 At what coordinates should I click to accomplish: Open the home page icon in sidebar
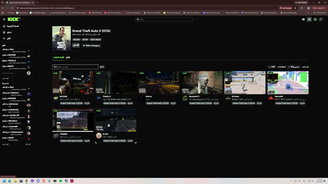click(4, 26)
